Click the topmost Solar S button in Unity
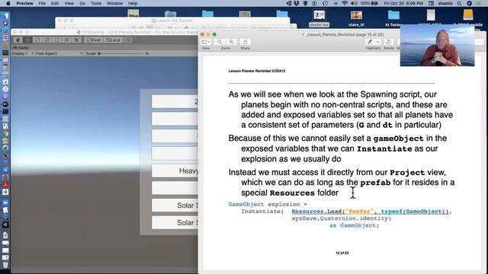488x274 pixels. coord(175,205)
